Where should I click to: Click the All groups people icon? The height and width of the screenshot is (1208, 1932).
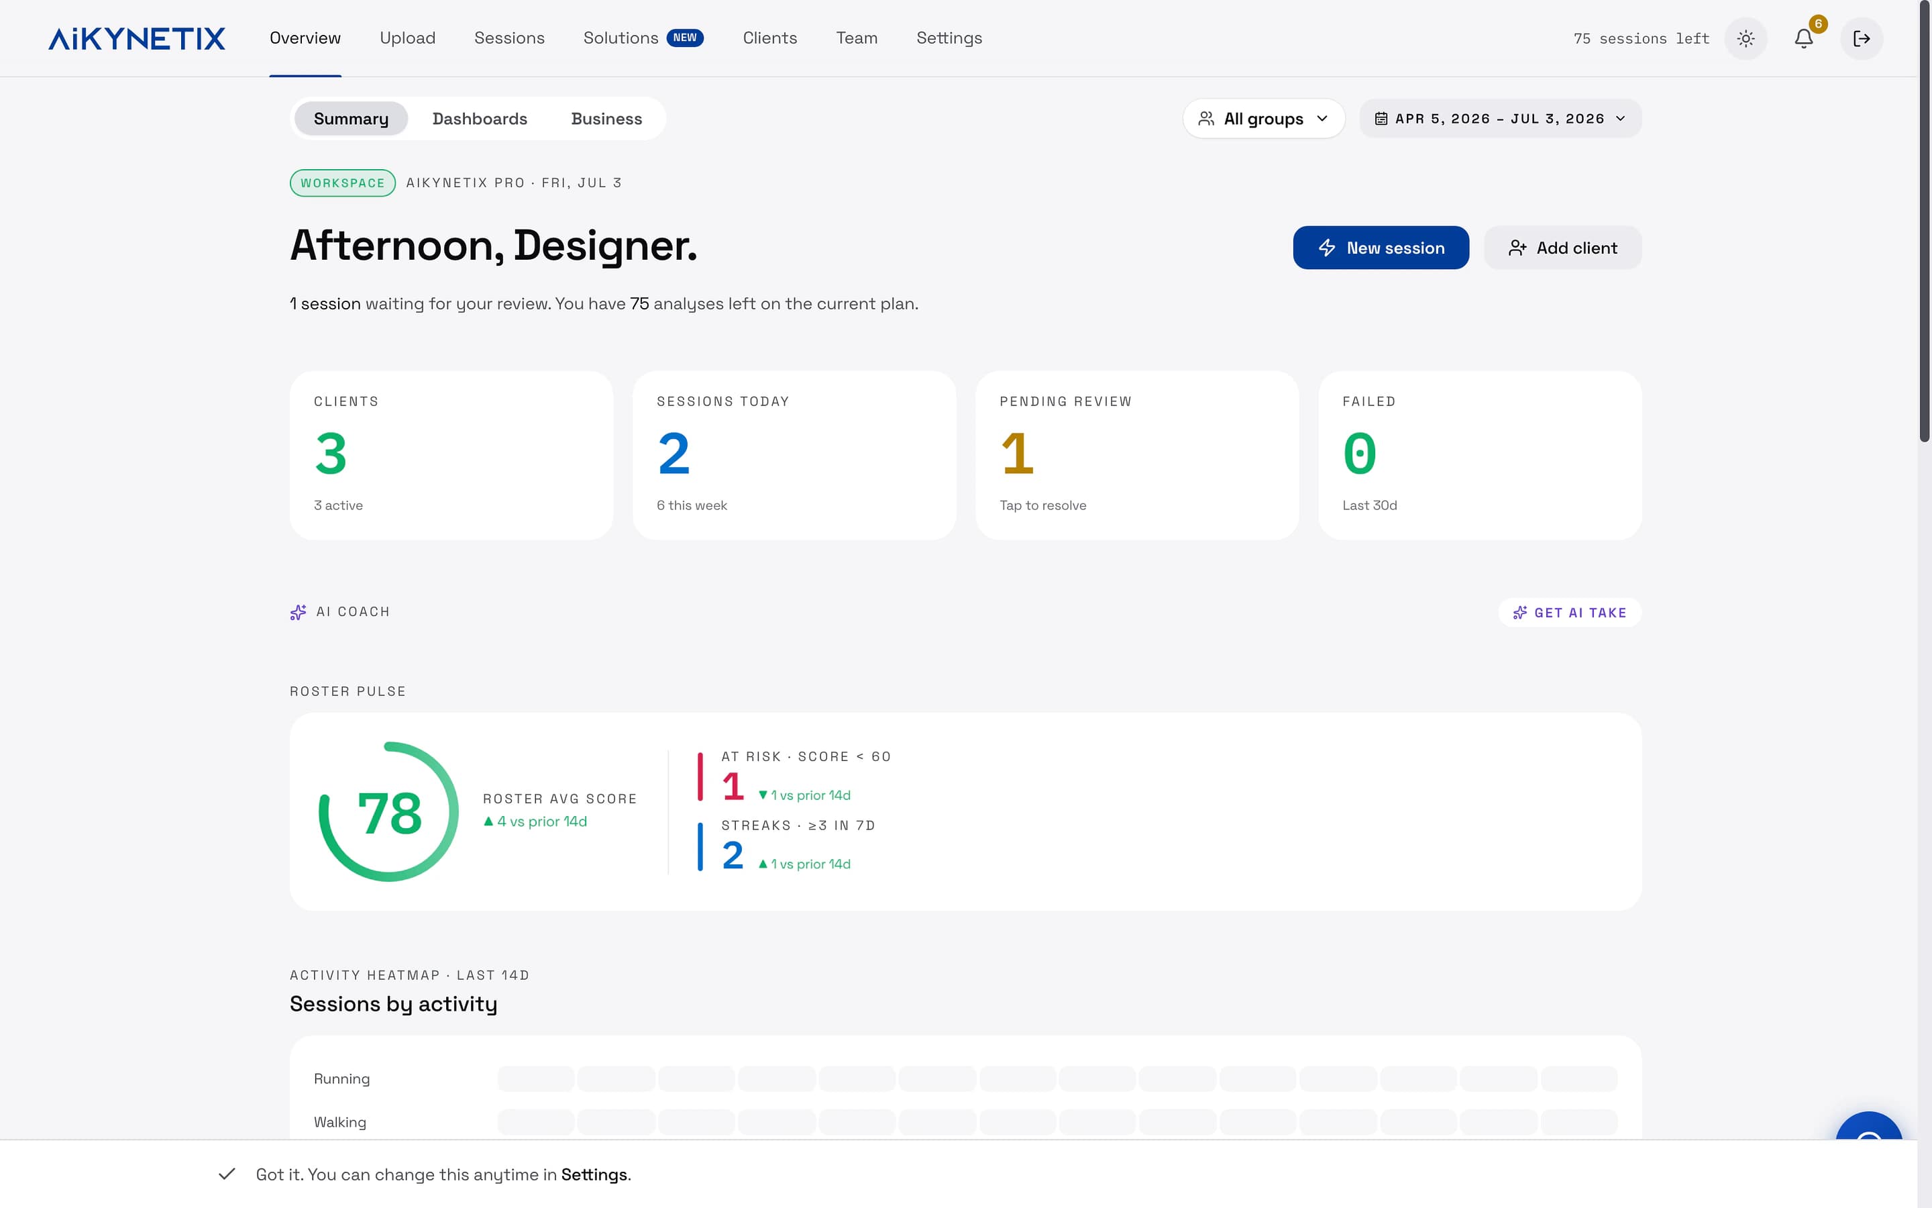[1206, 119]
